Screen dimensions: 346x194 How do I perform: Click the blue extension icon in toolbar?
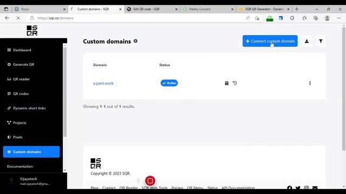[281, 18]
